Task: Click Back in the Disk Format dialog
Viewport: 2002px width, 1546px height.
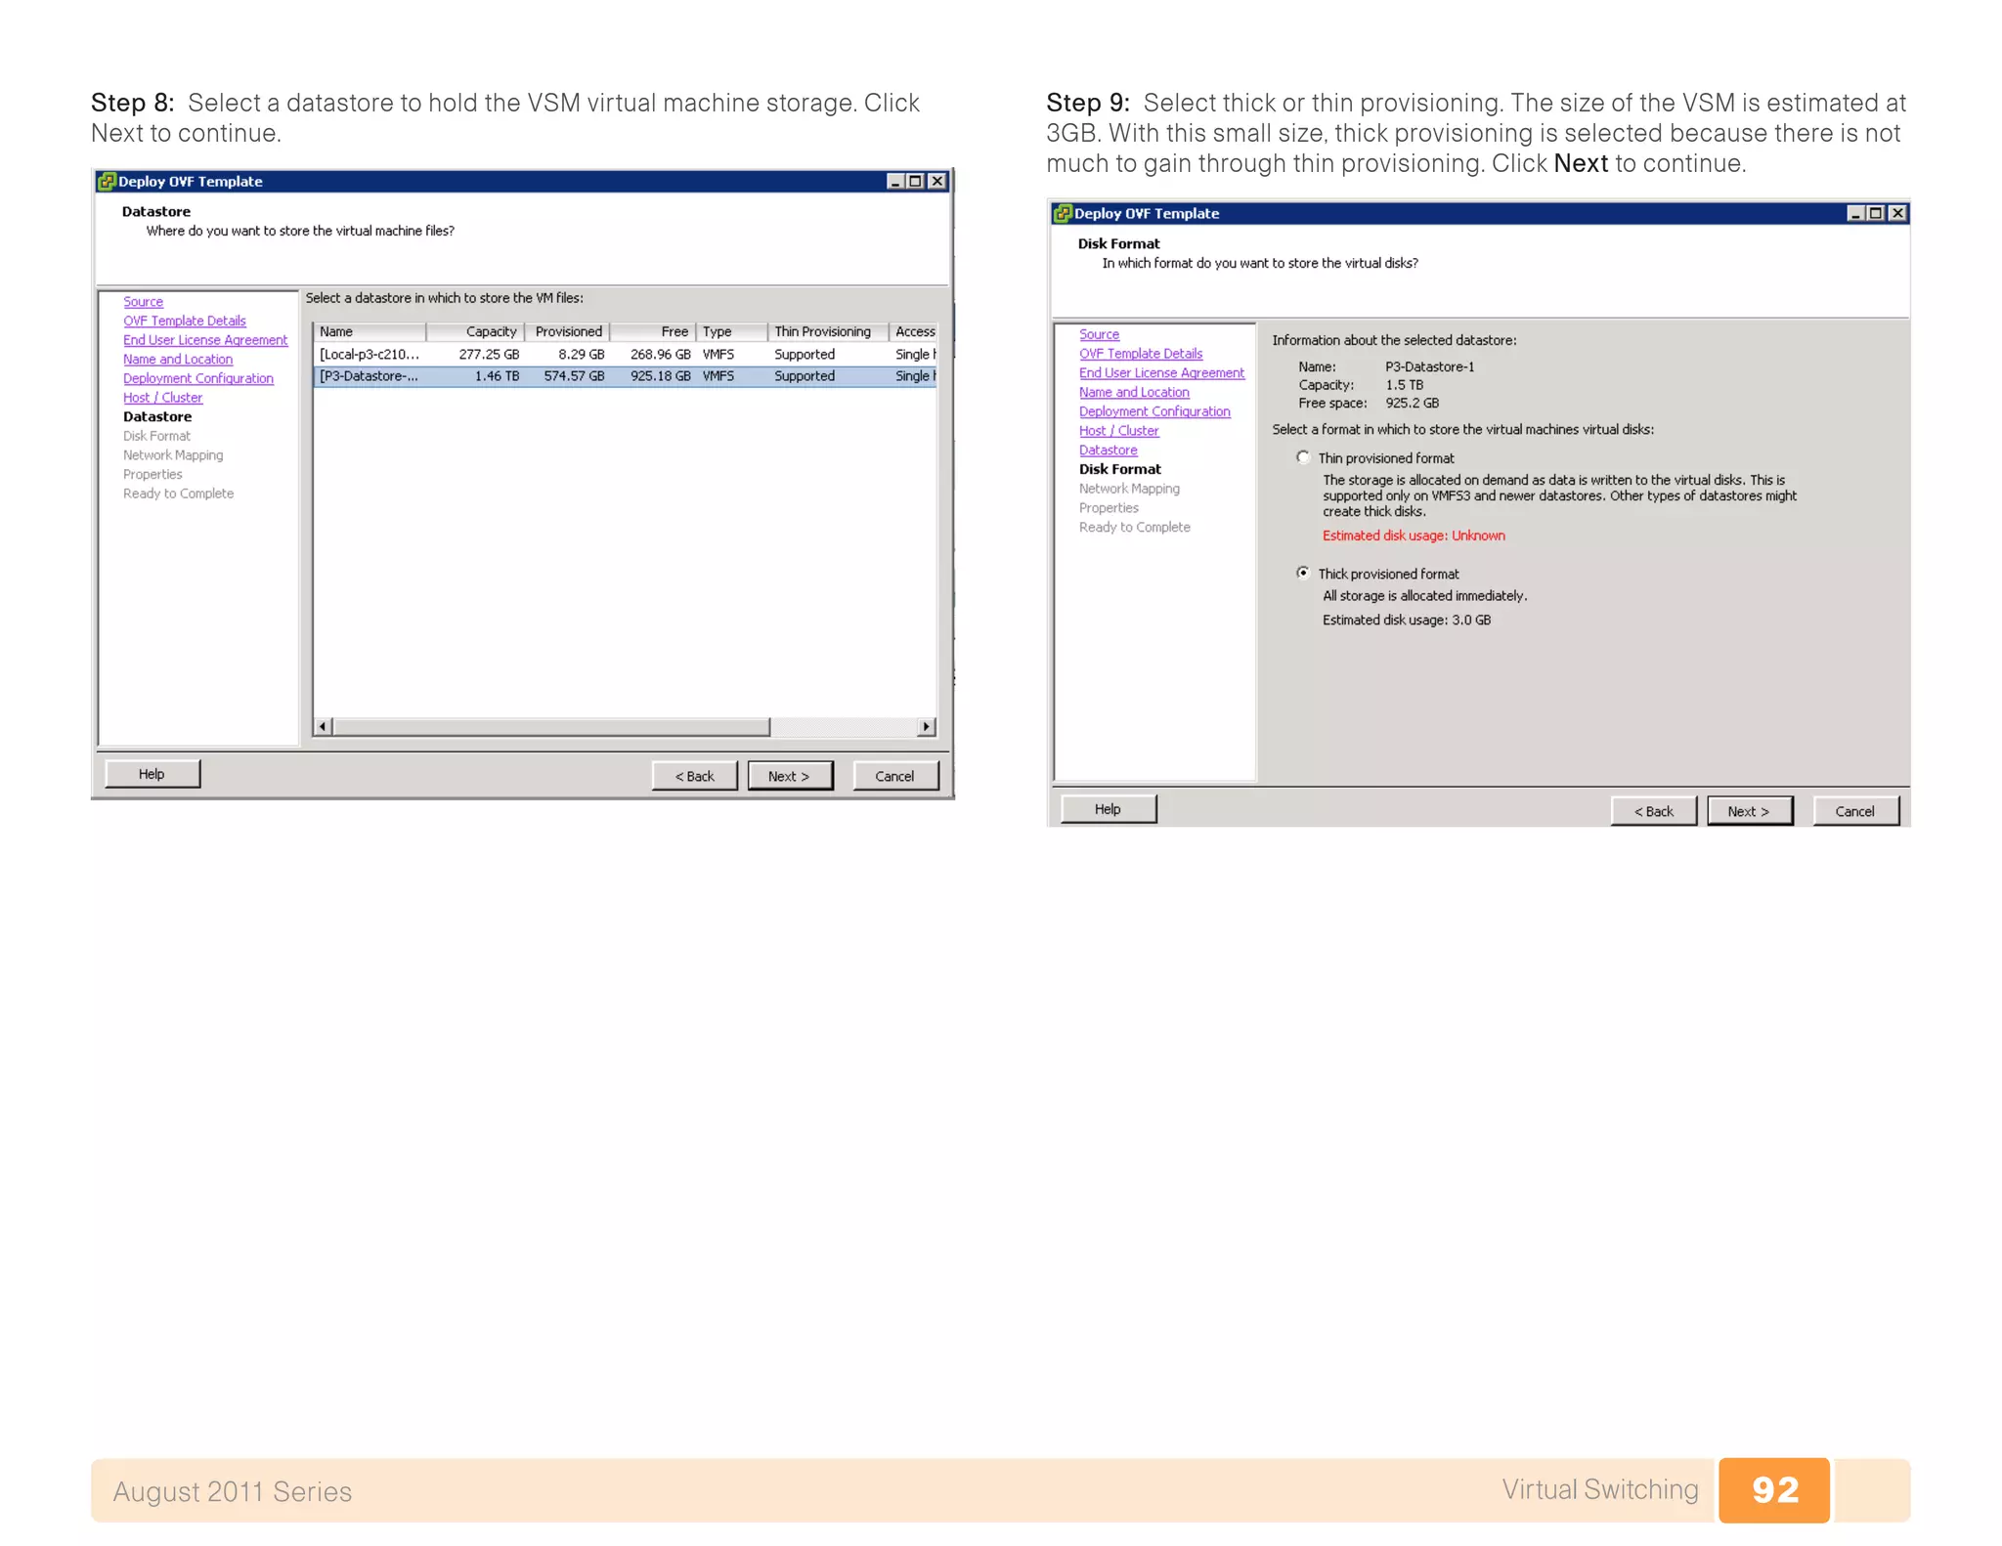Action: [1653, 811]
